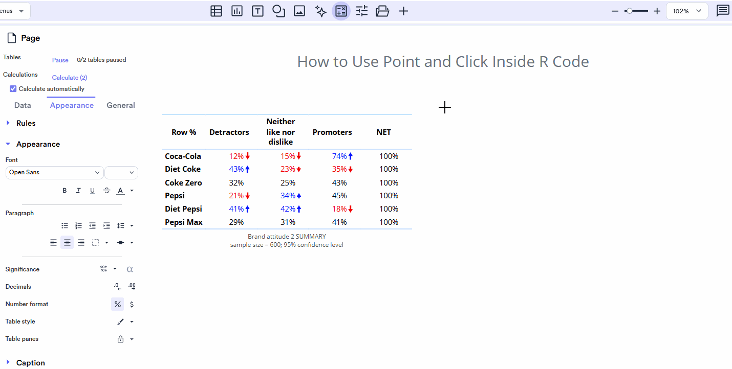Click the Brand attitude 2 SUMMARY footer
The height and width of the screenshot is (369, 732).
[x=287, y=237]
